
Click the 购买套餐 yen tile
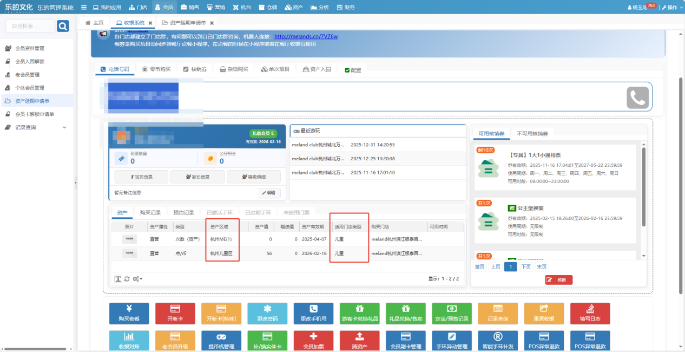coord(129,313)
